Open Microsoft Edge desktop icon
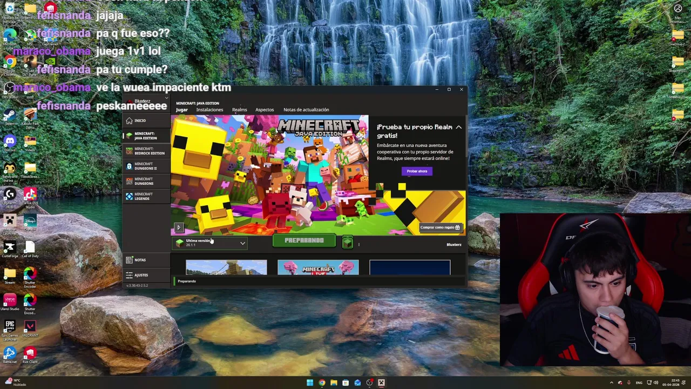The width and height of the screenshot is (691, 389). (9, 38)
